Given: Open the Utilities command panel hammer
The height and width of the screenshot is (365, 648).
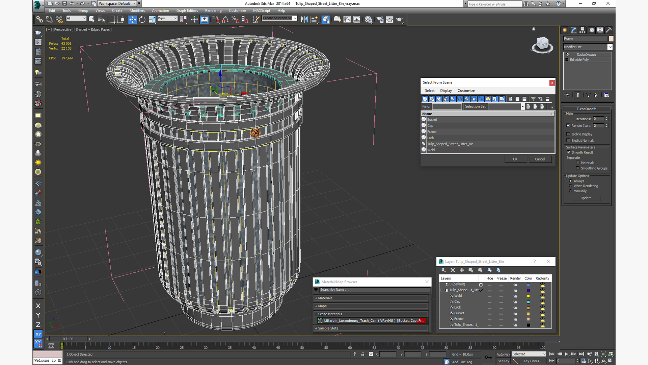Looking at the screenshot, I should [609, 30].
